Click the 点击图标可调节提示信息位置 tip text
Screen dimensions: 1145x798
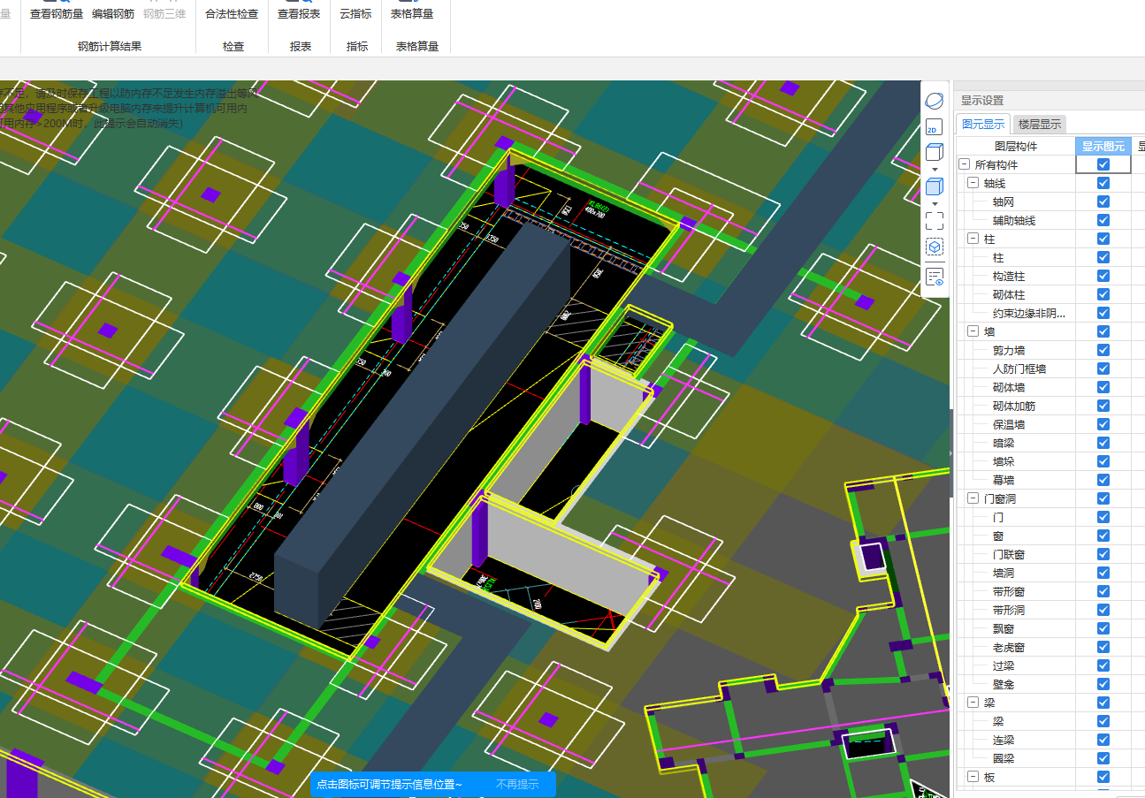pos(389,784)
